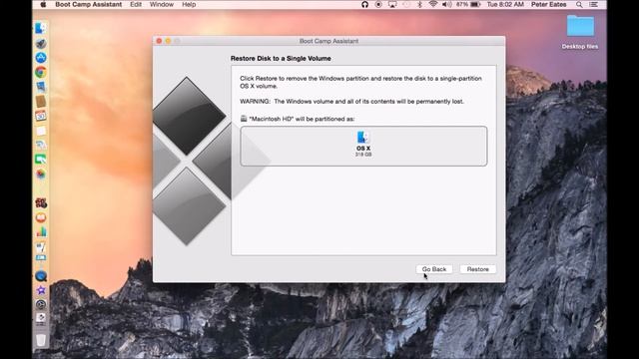The image size is (639, 359).
Task: Open Bluetooth status in menu bar
Action: coord(419,4)
